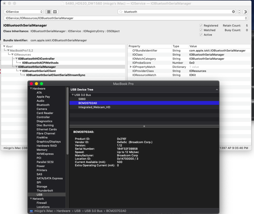
Task: Toggle the Matched checkbox
Action: (201, 30)
